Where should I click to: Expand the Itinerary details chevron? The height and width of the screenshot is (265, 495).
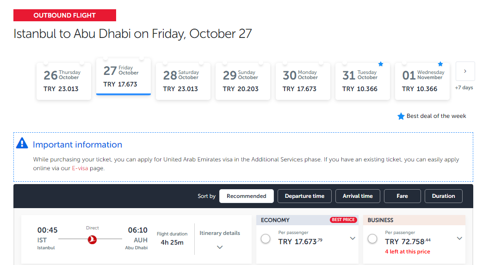click(x=220, y=247)
